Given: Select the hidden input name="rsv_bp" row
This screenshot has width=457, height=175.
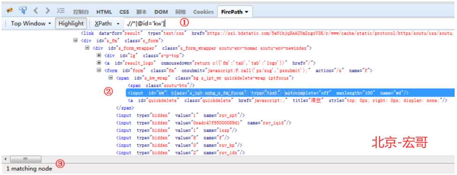Looking at the screenshot, I should 179,145.
